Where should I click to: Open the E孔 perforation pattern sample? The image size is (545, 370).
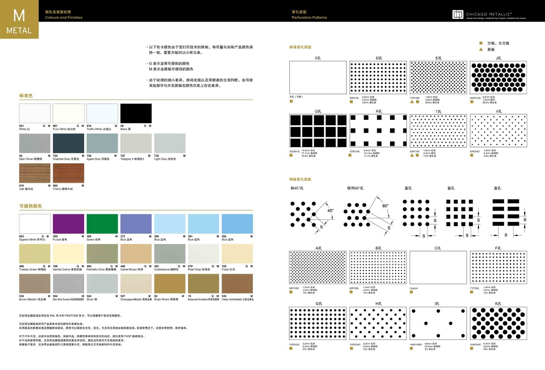point(439,77)
